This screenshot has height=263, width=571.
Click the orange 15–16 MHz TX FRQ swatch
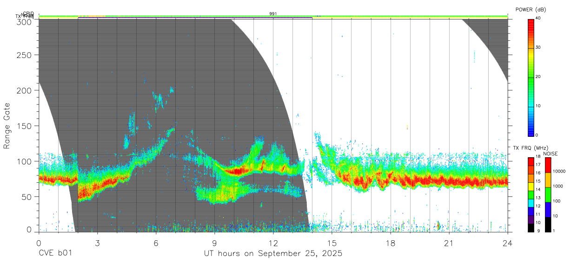coord(531,178)
